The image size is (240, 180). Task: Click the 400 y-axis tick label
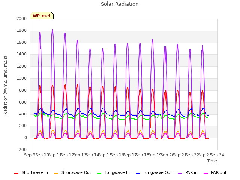23,114
